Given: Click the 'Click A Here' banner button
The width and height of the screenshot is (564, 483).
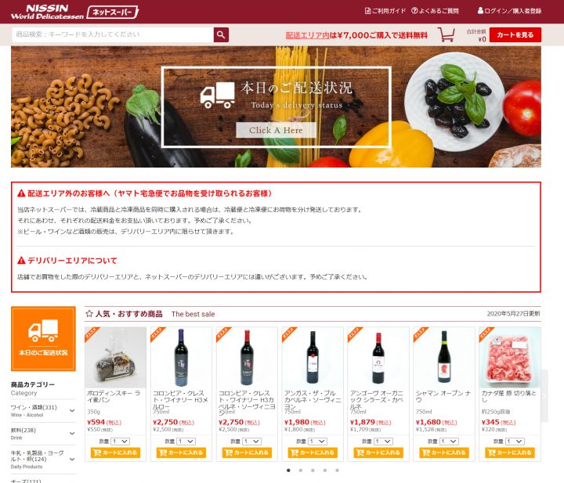Looking at the screenshot, I should [x=276, y=130].
